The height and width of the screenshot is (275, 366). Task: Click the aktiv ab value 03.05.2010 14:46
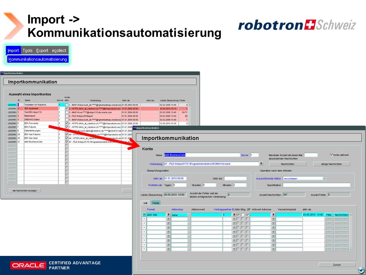tap(313, 215)
